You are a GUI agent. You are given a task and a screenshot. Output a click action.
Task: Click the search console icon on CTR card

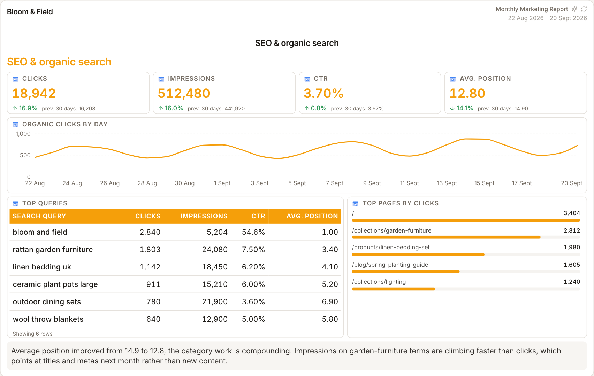coord(307,79)
